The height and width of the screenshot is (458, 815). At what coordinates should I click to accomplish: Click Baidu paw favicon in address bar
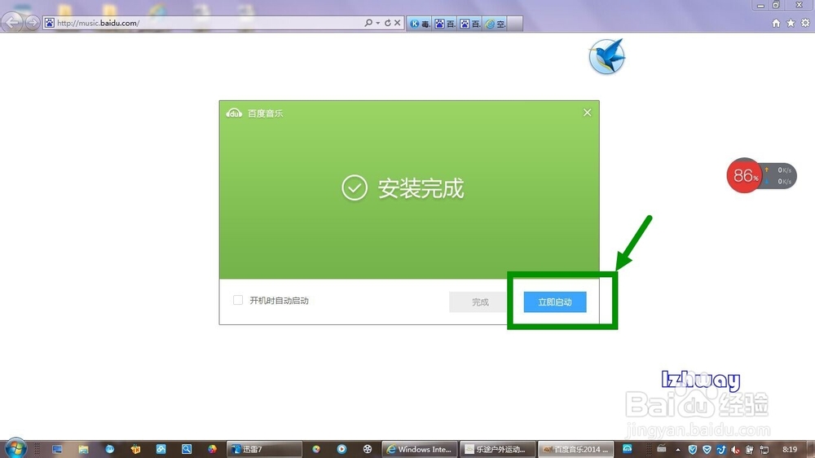[50, 23]
